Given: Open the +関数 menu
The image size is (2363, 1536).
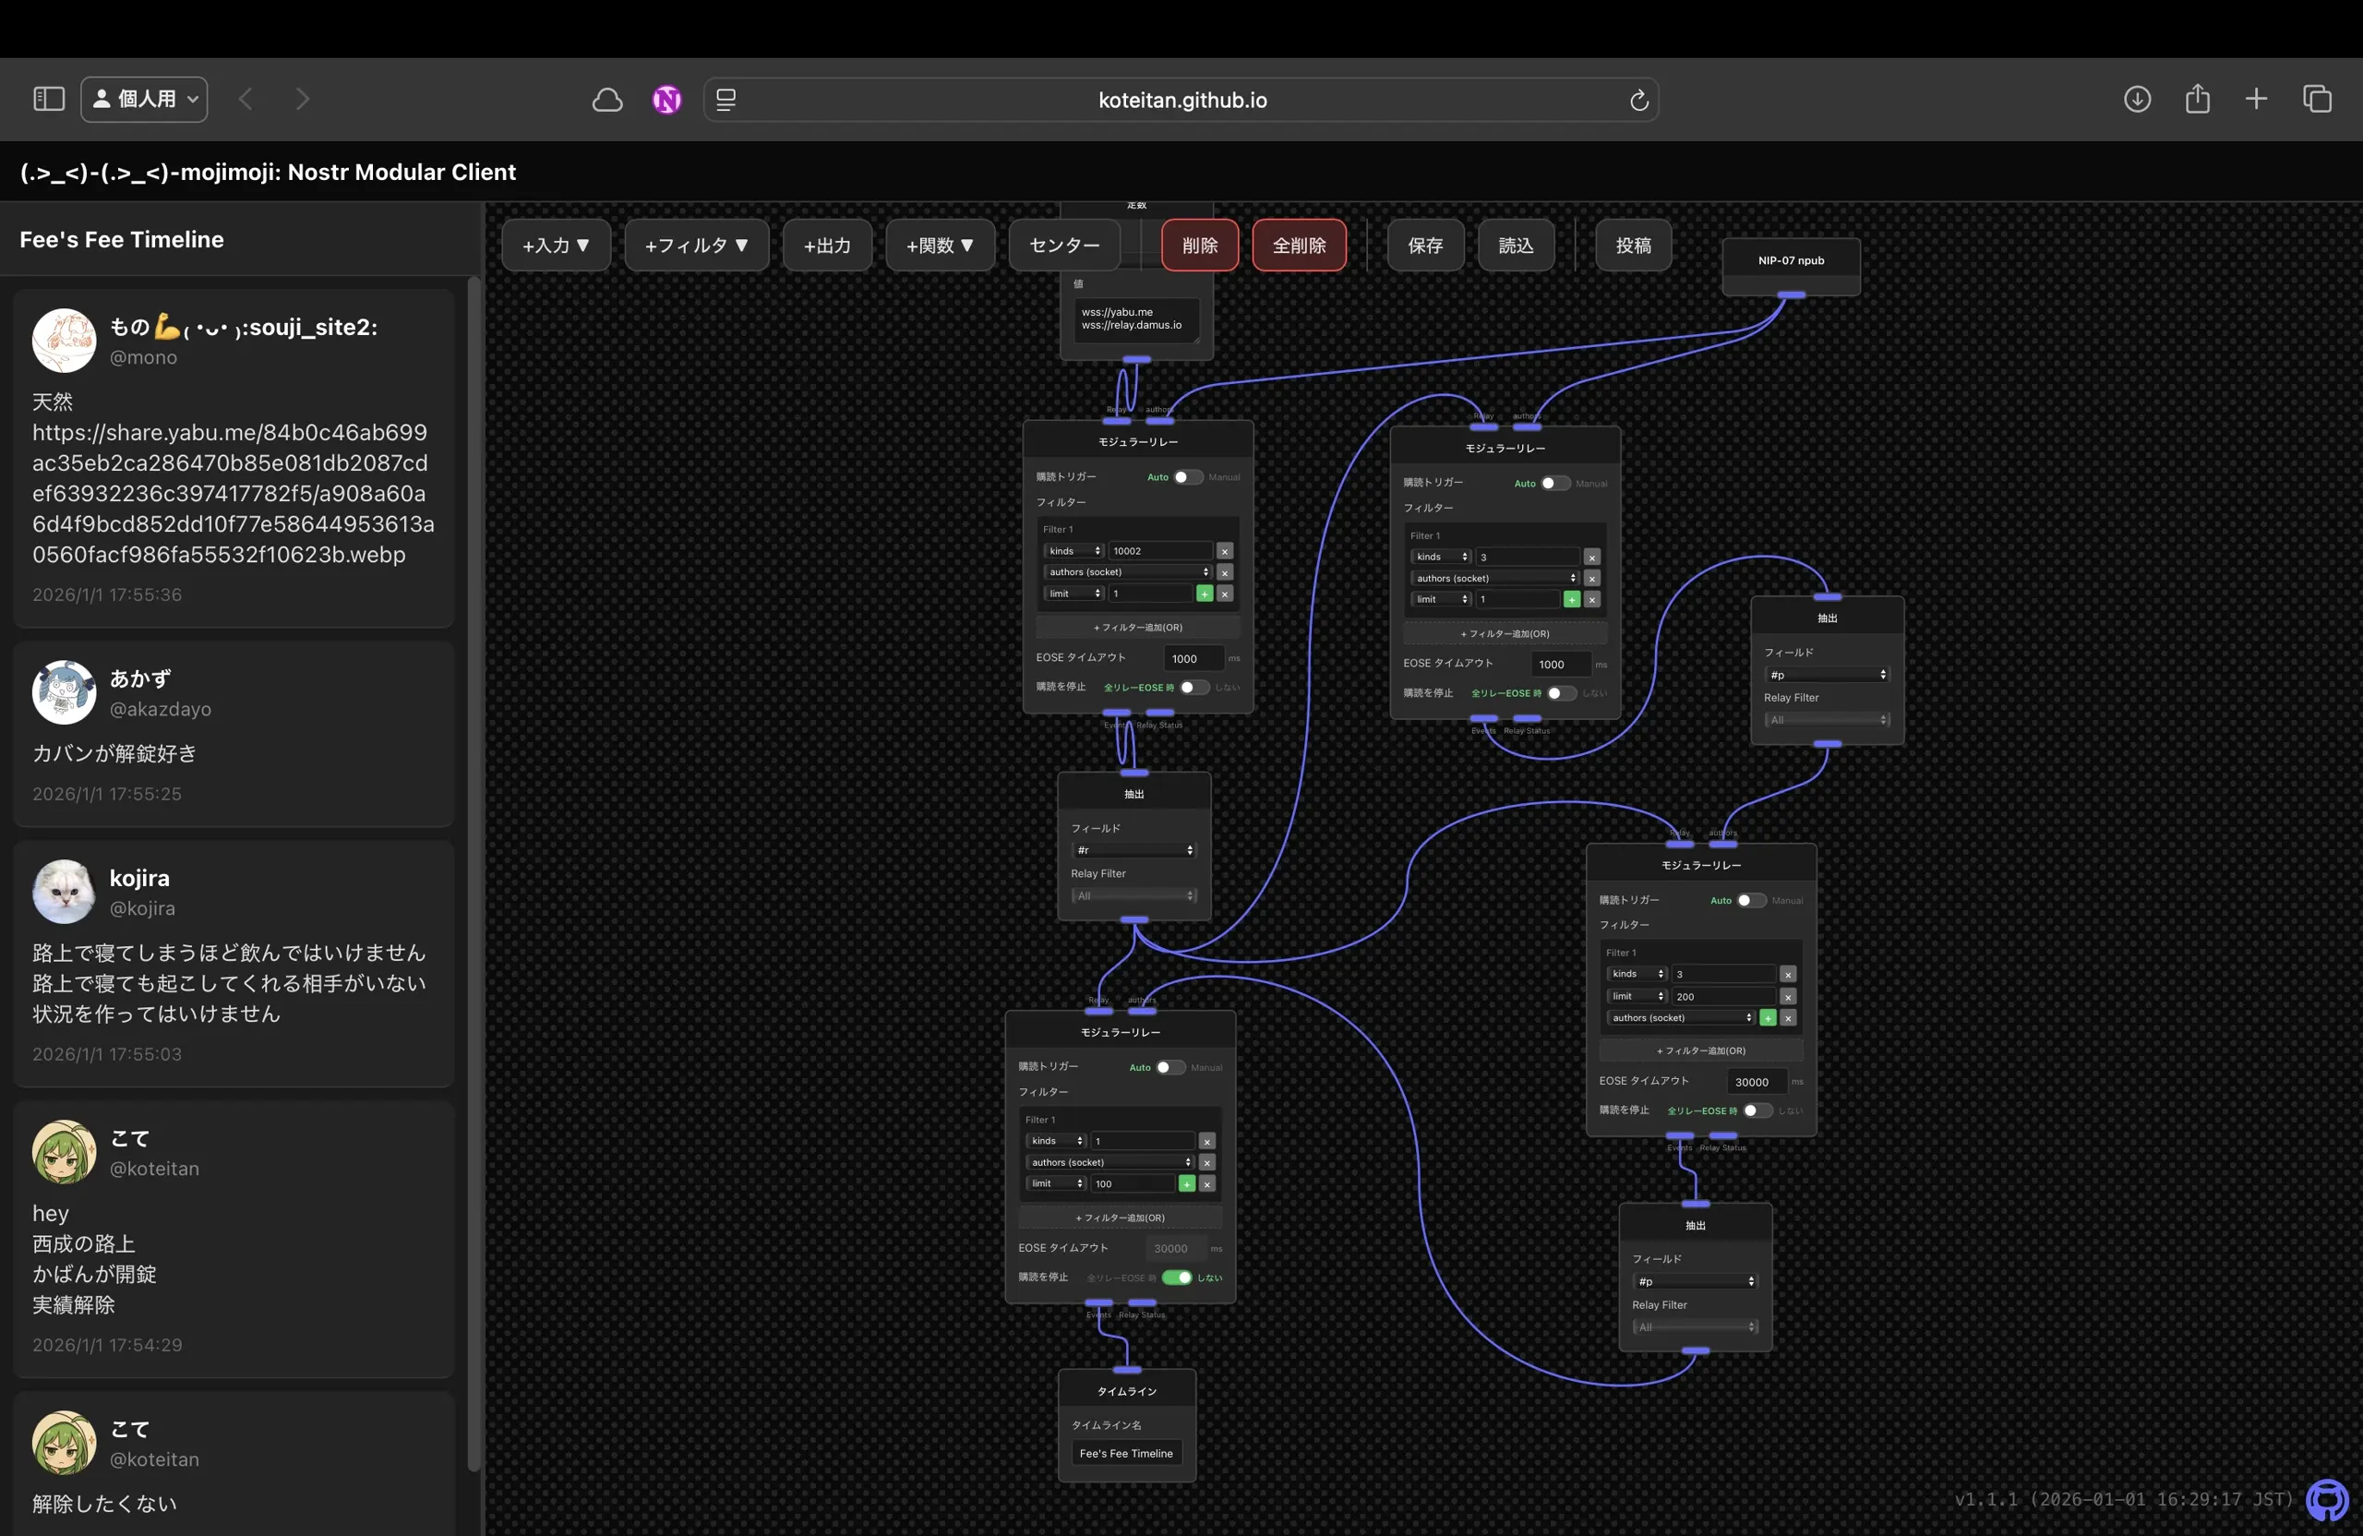Looking at the screenshot, I should [940, 246].
